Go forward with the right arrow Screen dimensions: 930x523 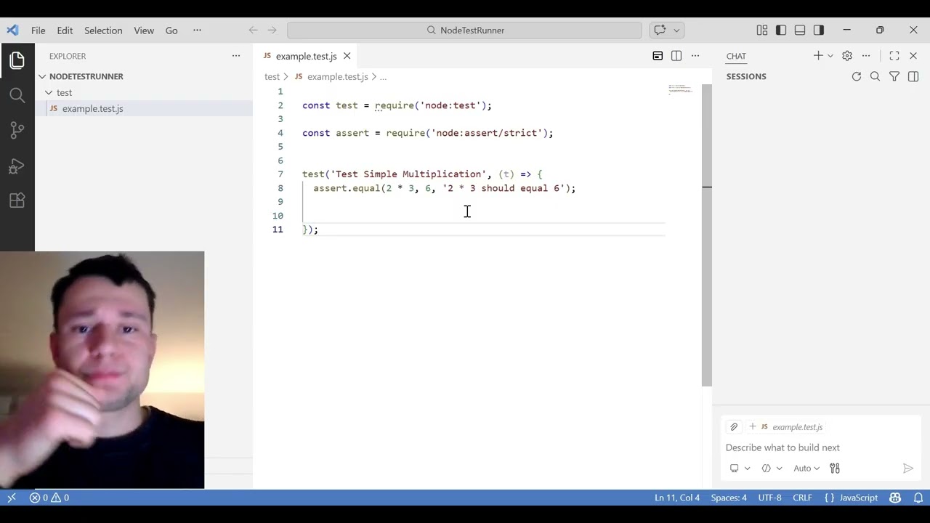click(272, 30)
